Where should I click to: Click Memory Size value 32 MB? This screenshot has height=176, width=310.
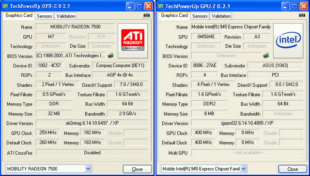pyautogui.click(x=54, y=114)
